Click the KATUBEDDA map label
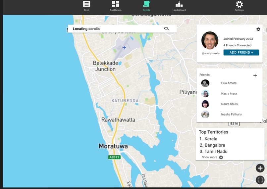267x189 pixels. pyautogui.click(x=125, y=101)
